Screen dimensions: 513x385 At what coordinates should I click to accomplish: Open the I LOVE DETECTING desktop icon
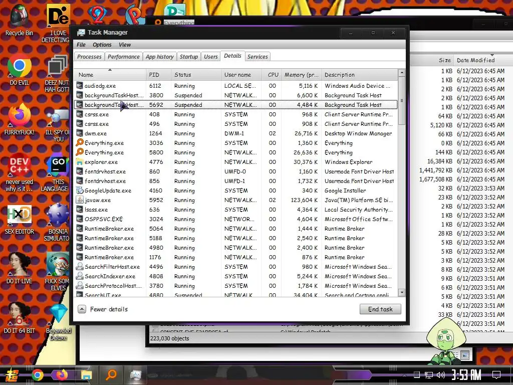[58, 23]
